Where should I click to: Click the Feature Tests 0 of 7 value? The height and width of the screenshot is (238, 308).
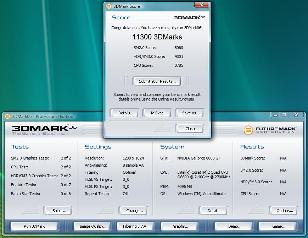[66, 185]
